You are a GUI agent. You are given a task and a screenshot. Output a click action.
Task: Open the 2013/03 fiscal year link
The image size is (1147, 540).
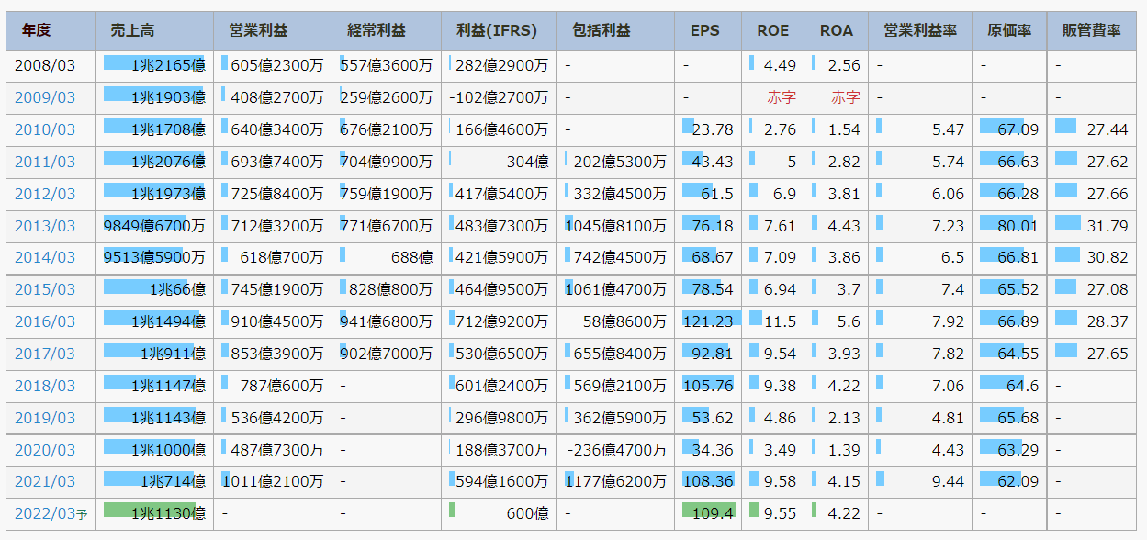click(x=45, y=226)
